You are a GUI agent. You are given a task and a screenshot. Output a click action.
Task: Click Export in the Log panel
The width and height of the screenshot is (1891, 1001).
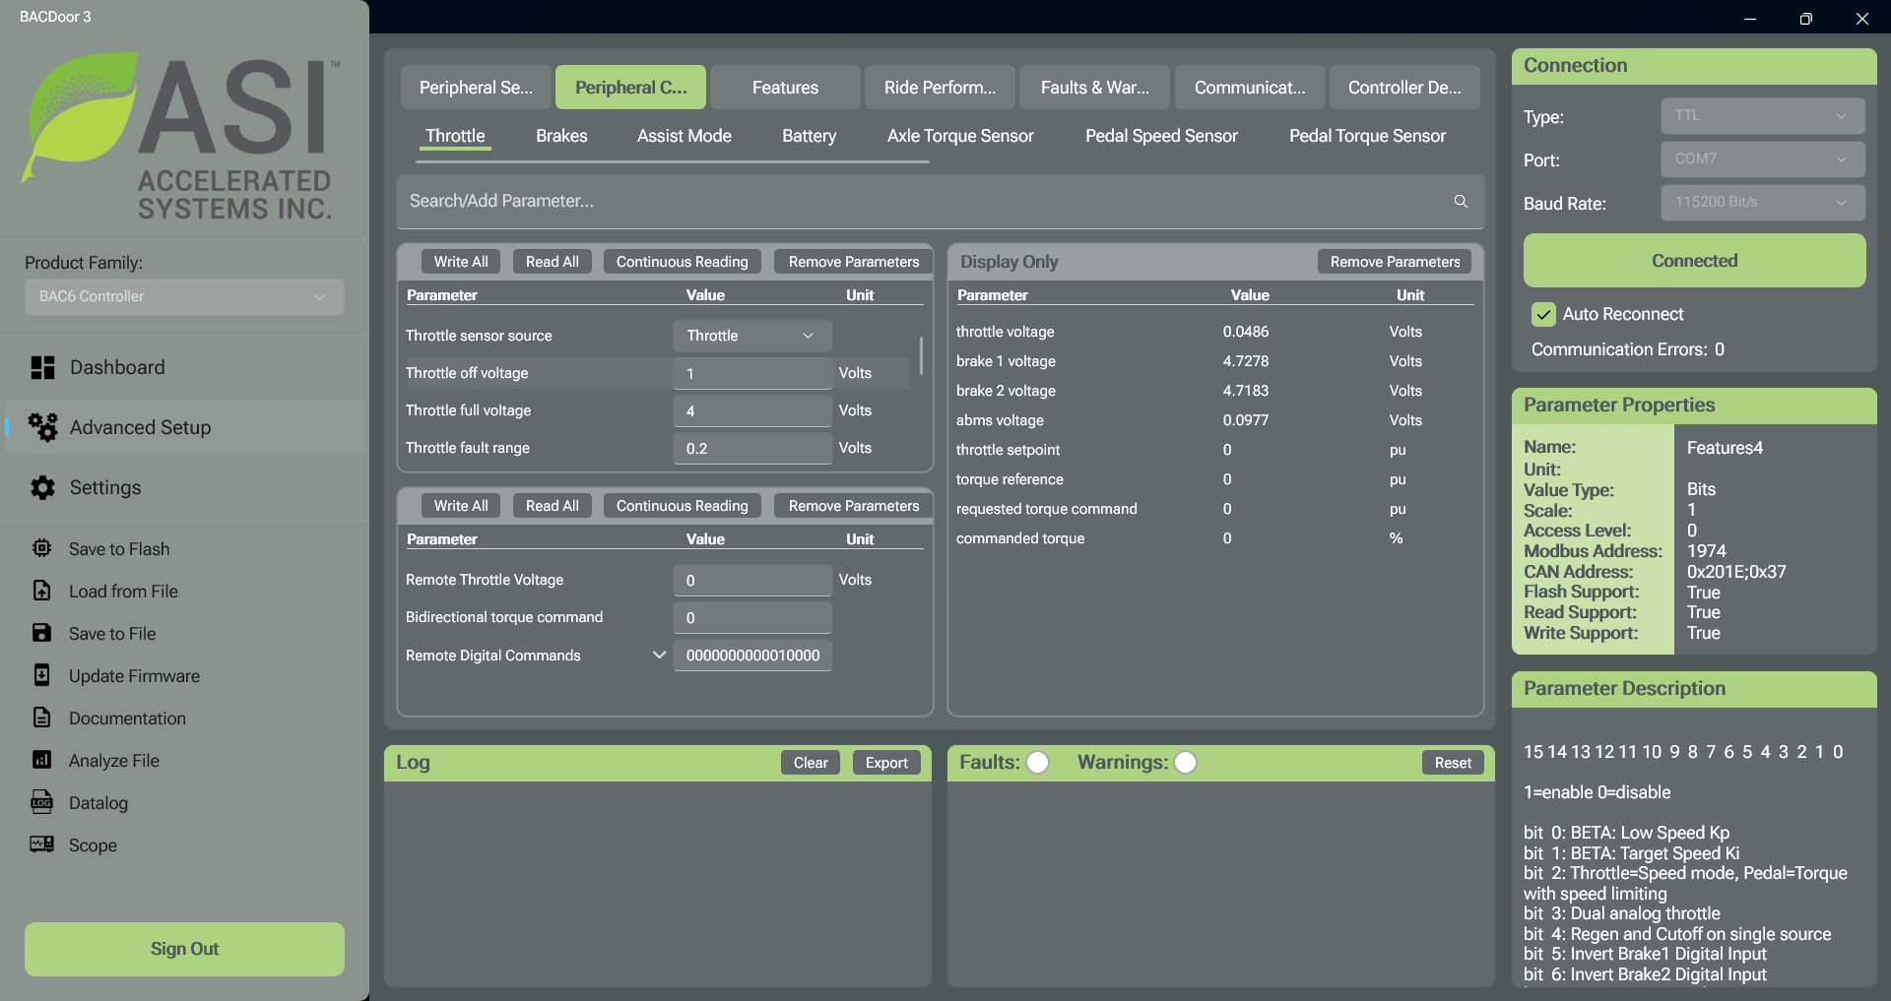886,763
